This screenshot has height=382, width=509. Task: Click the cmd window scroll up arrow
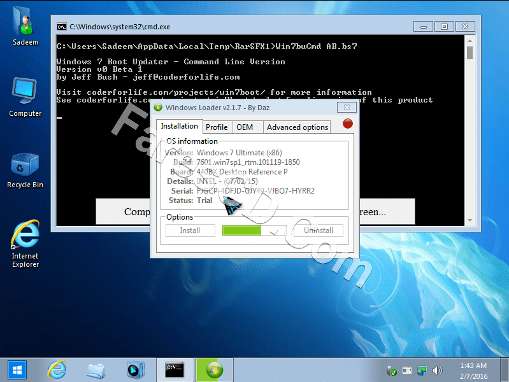tap(470, 41)
